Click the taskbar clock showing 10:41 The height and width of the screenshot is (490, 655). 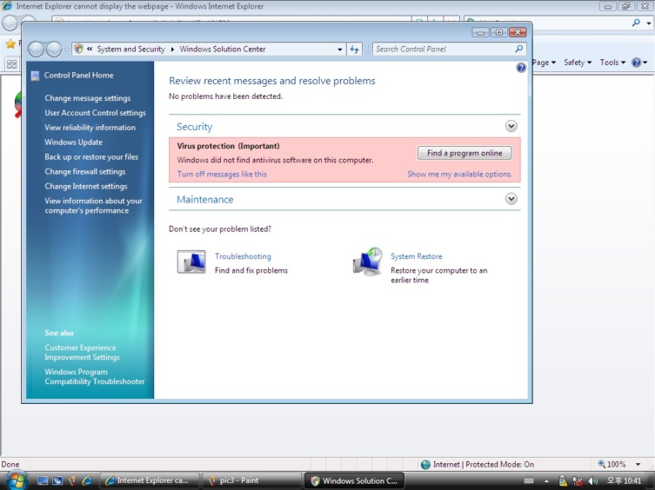coord(624,480)
